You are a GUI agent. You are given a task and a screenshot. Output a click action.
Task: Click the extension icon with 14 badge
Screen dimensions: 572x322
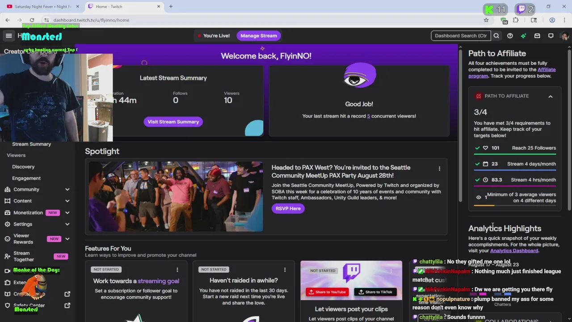(x=504, y=20)
